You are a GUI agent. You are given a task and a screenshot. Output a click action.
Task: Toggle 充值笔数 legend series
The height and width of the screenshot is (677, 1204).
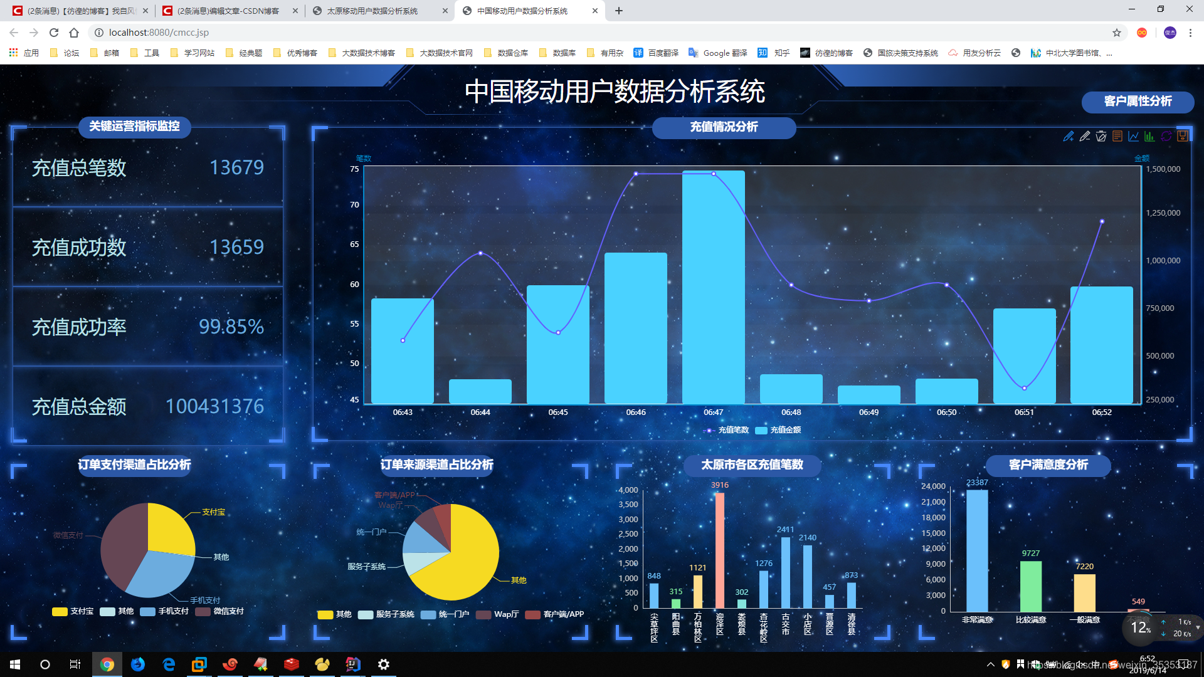tap(726, 430)
